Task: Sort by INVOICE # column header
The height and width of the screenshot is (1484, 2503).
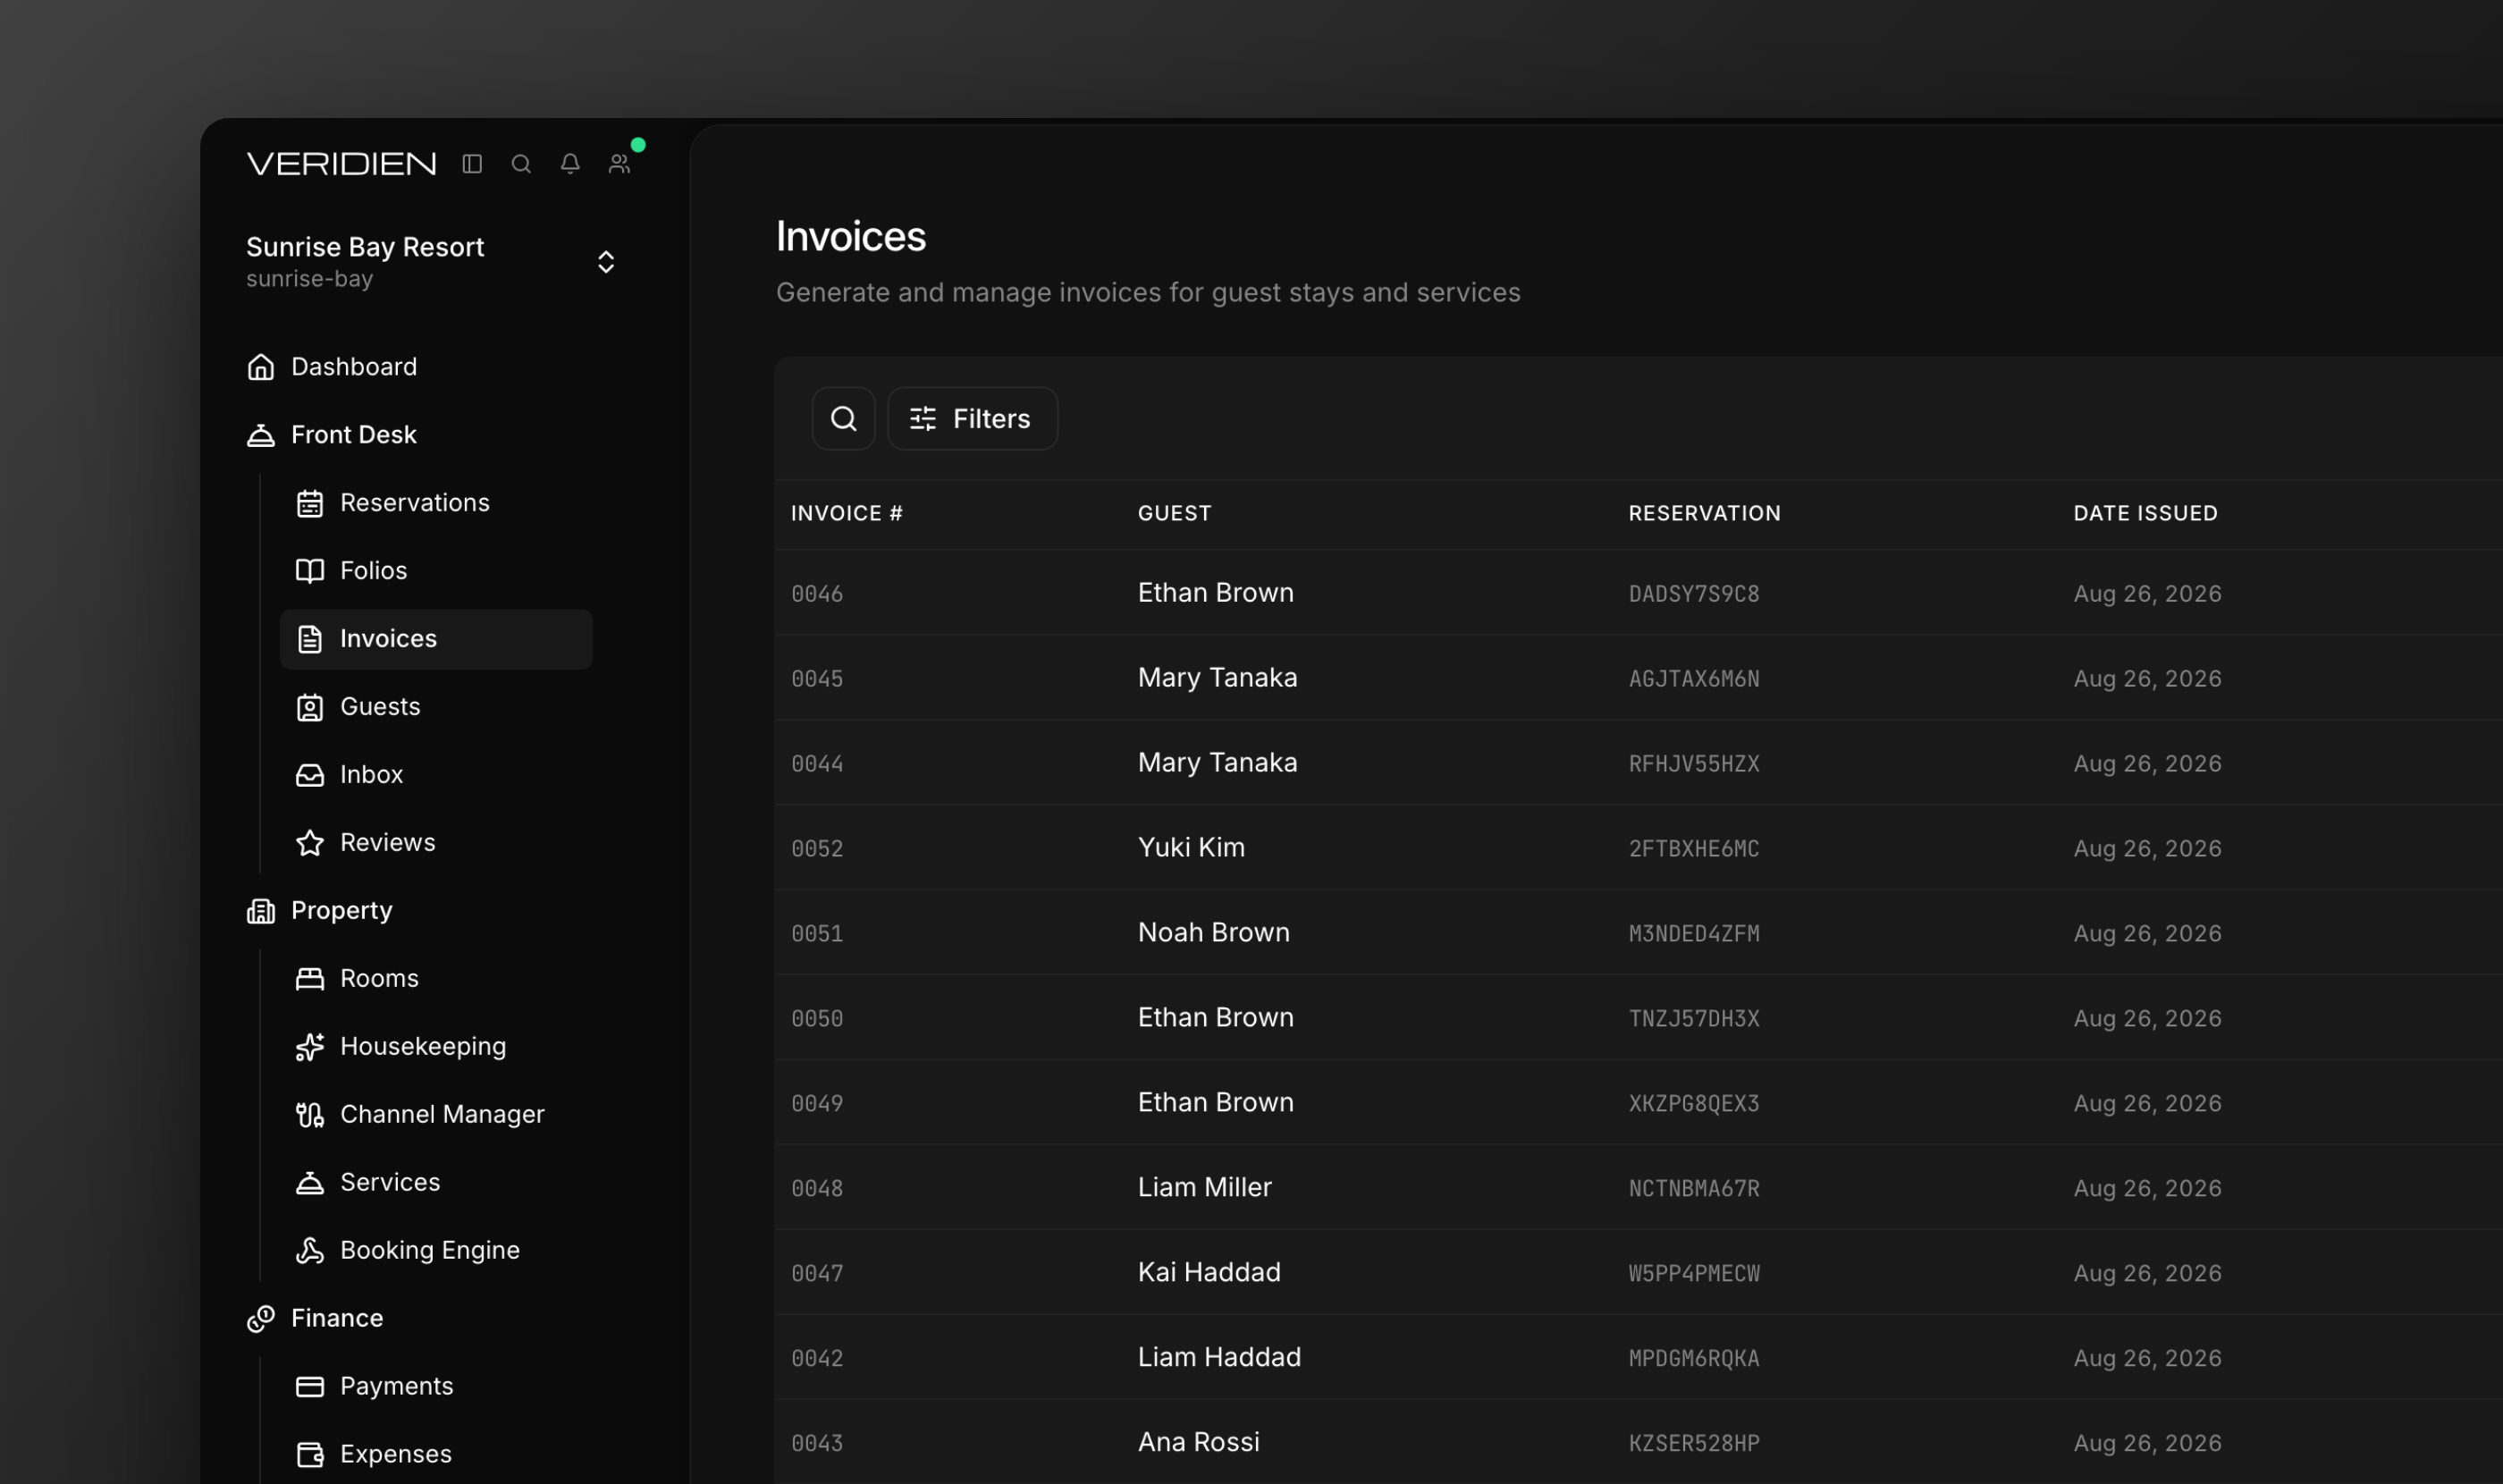Action: click(847, 514)
